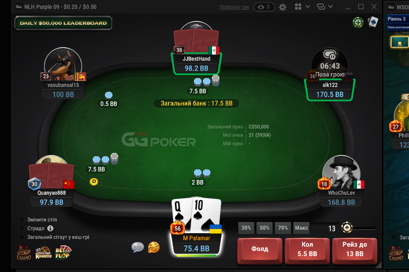Select the 'Макс' bet size preset

click(x=301, y=228)
